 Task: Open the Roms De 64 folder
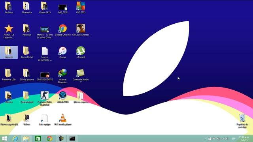pyautogui.click(x=27, y=52)
